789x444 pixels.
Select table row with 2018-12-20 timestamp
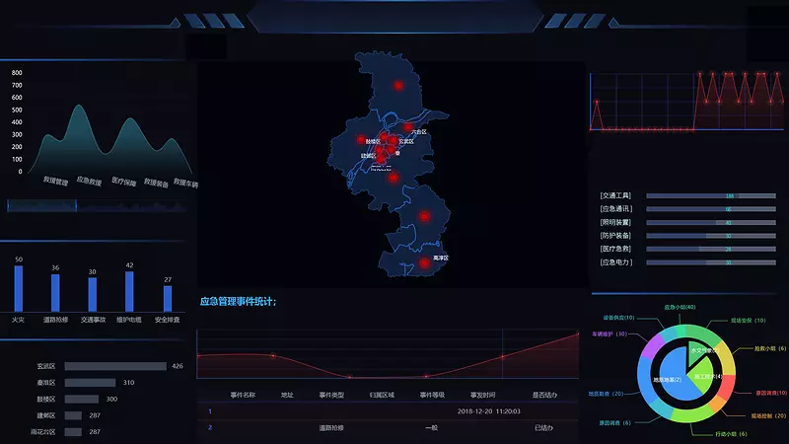(385, 410)
